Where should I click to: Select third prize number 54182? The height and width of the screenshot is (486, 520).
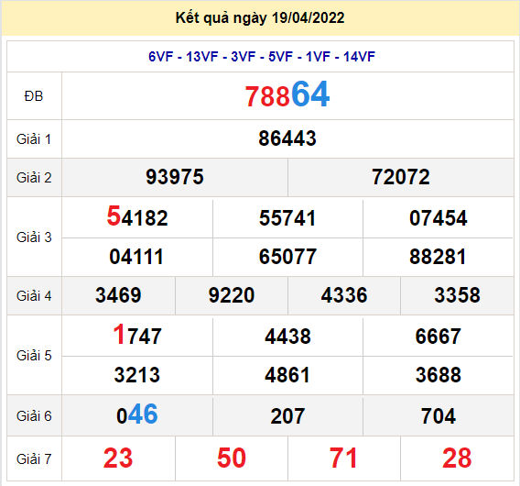tap(137, 216)
